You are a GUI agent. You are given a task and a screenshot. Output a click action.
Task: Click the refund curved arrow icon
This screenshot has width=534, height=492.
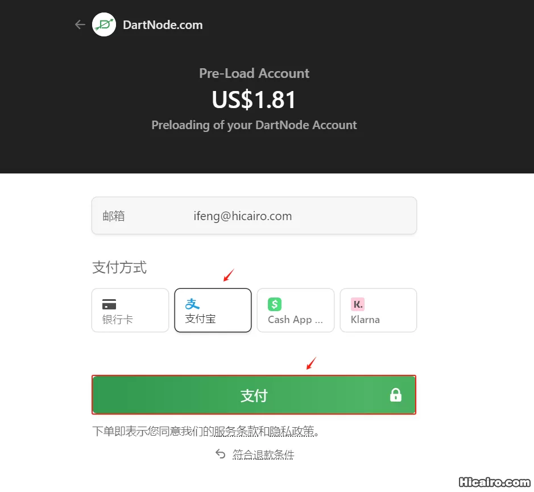220,454
